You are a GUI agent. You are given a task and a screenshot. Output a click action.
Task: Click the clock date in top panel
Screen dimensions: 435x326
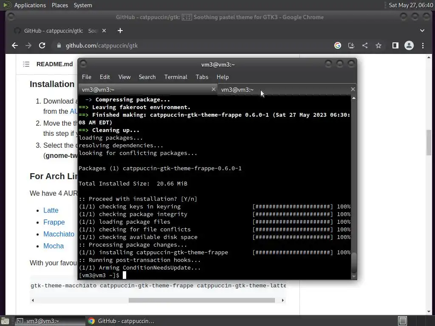[411, 5]
